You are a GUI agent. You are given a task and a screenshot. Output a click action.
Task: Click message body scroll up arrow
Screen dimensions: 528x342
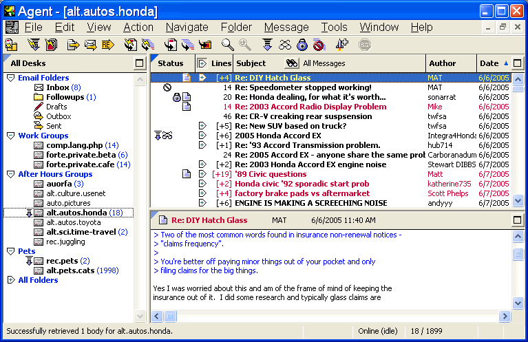(x=518, y=236)
